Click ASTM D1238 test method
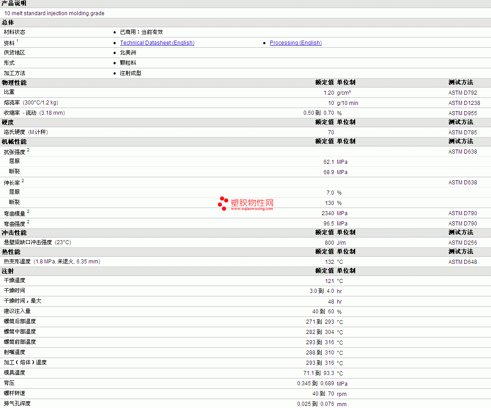Viewport: 491px width, 408px height. [464, 103]
